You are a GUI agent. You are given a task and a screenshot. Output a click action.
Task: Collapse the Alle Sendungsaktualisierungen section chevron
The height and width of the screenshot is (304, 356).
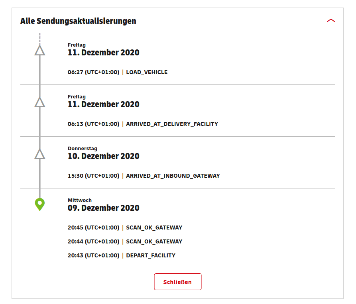coord(331,21)
